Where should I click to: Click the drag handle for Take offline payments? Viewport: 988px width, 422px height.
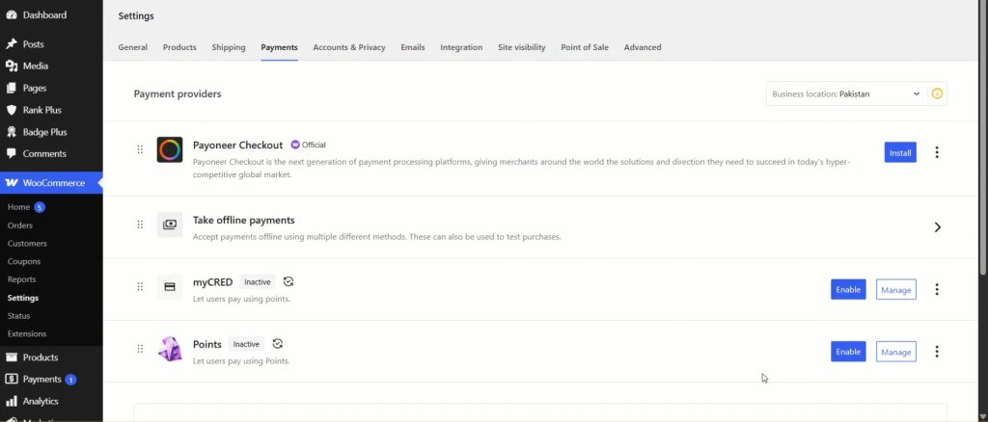click(140, 224)
